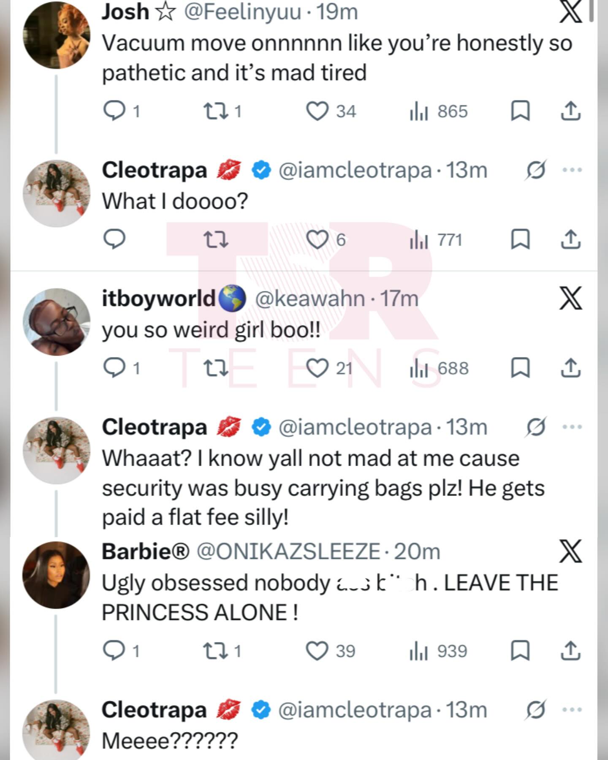
Task: Like Cleotrapa's 'What I doooo?' tweet
Action: [x=317, y=240]
